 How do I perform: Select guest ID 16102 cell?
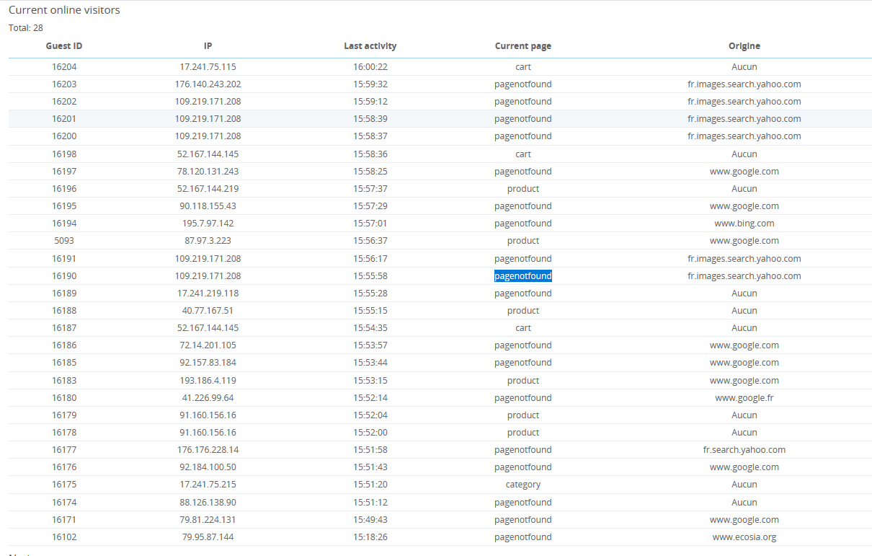(64, 537)
